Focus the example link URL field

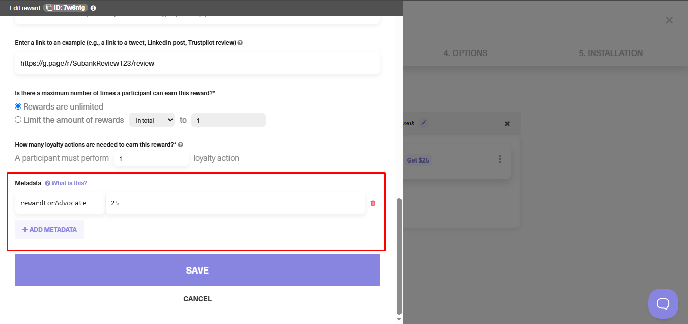tap(197, 64)
